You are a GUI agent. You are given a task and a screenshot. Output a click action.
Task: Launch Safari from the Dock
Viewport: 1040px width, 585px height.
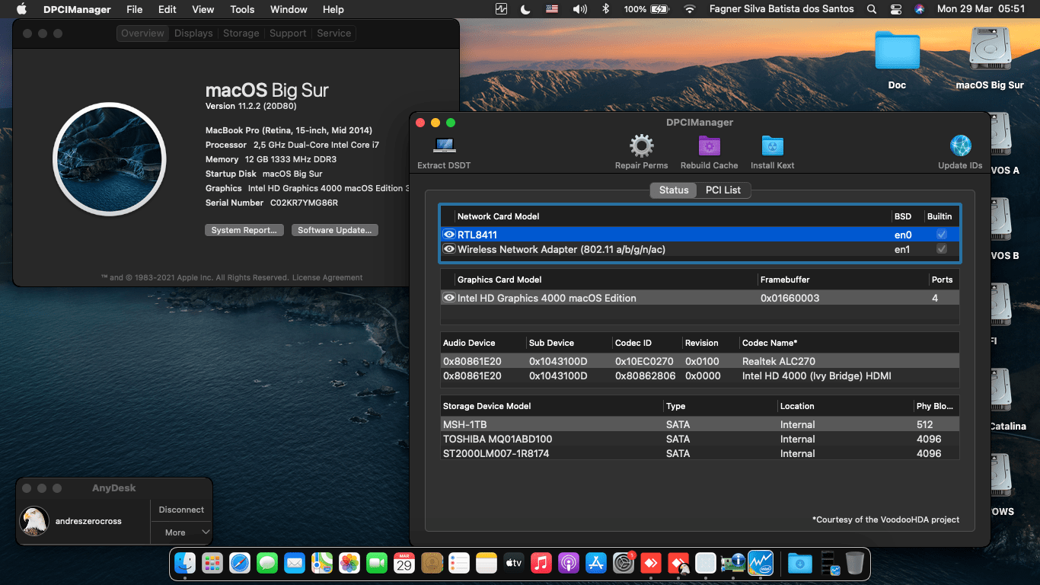pos(240,563)
